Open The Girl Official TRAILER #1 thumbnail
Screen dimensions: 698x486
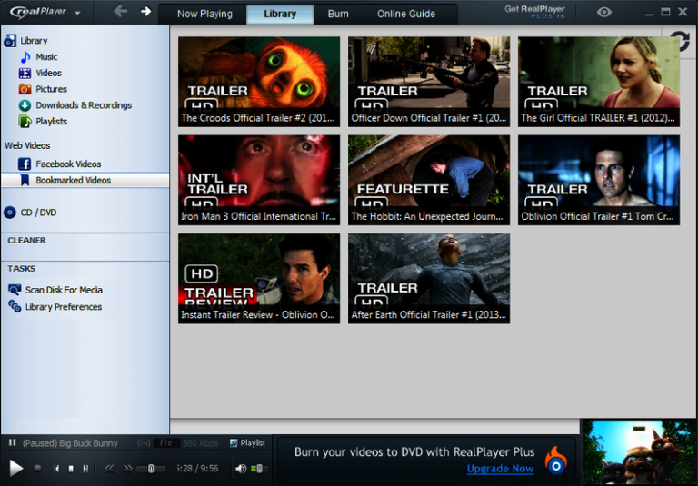[x=599, y=82]
